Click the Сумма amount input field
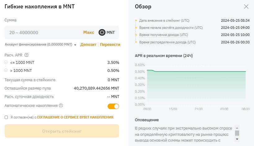This screenshot has height=146, width=254. pyautogui.click(x=43, y=32)
